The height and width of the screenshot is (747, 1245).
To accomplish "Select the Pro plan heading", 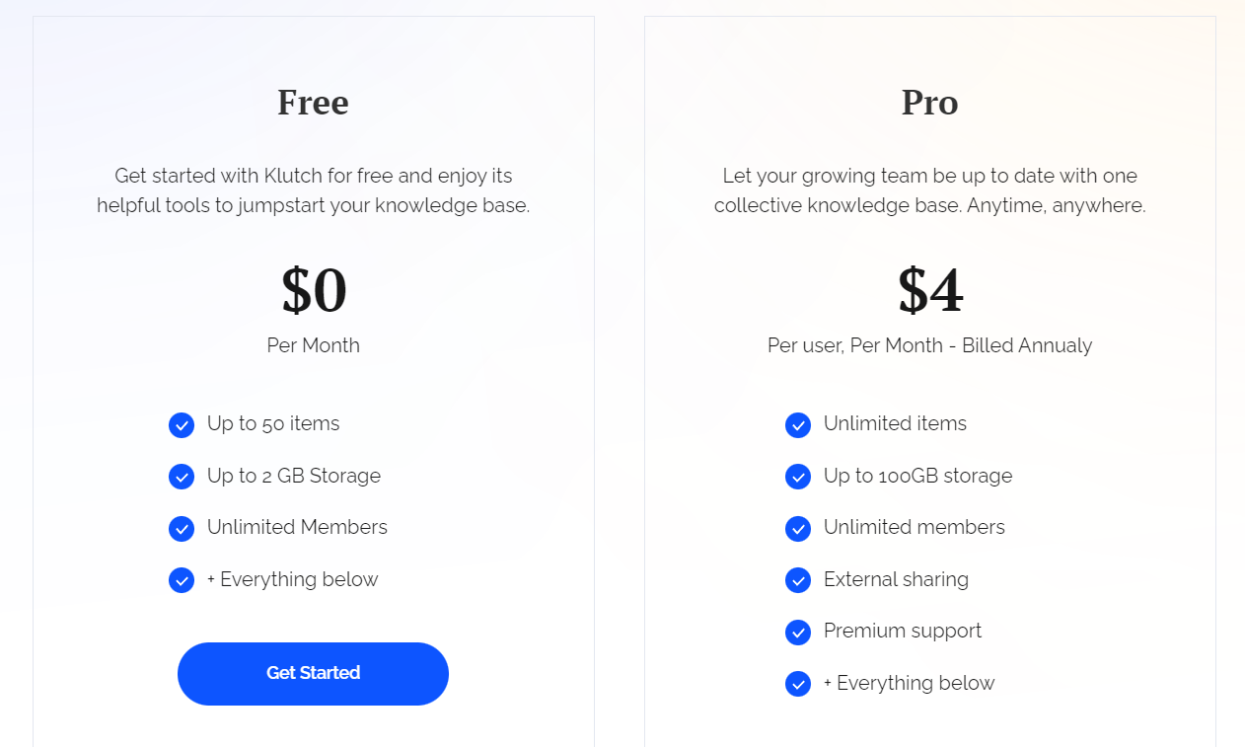I will coord(929,103).
